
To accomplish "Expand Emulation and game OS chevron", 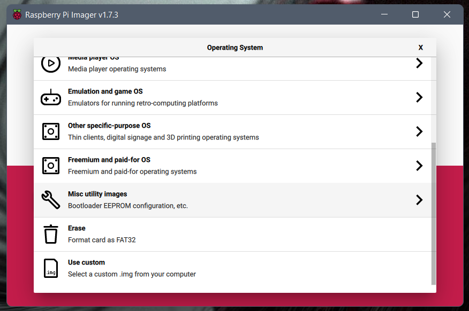I will click(x=419, y=97).
